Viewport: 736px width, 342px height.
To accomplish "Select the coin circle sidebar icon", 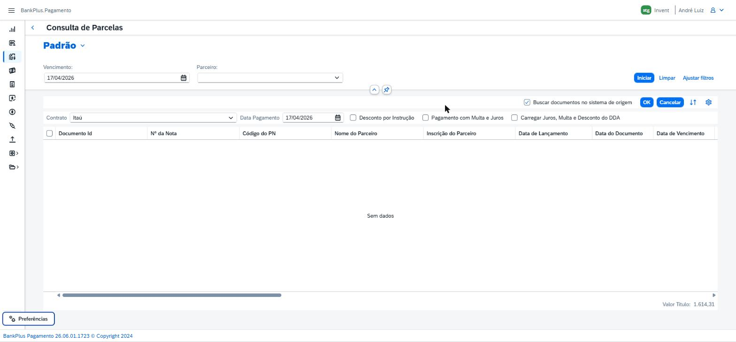I will (x=12, y=112).
